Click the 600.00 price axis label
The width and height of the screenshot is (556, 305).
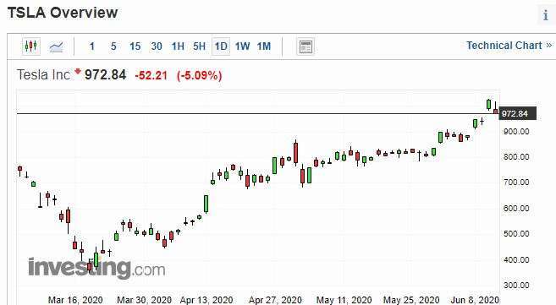click(x=516, y=209)
